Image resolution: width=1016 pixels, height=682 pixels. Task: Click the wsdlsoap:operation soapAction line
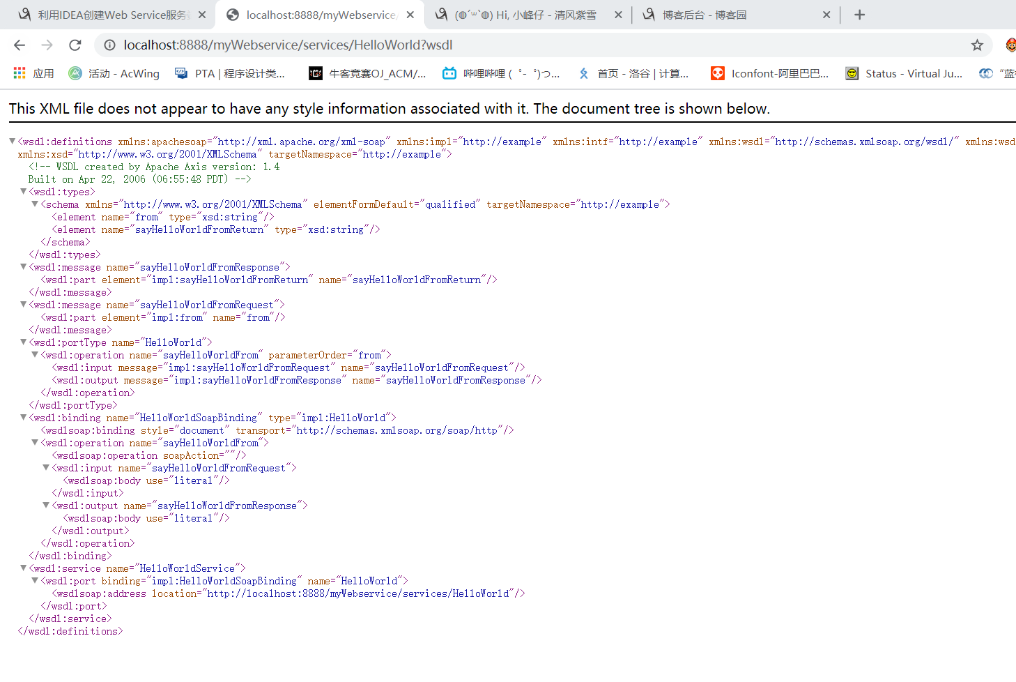pos(149,455)
